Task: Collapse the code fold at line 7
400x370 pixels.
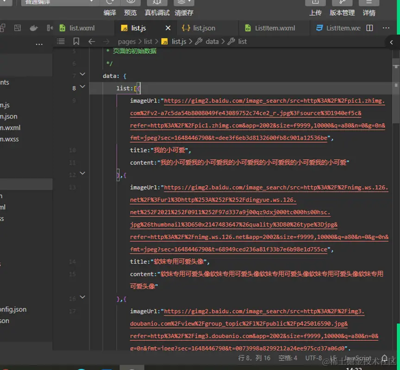Action: click(x=82, y=74)
